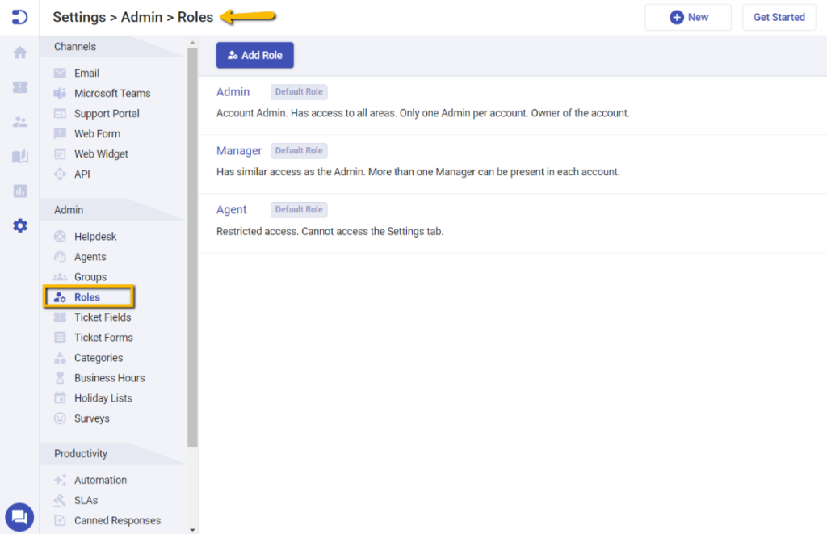The height and width of the screenshot is (534, 827).
Task: Click the Email envelope icon
Action: 60,73
